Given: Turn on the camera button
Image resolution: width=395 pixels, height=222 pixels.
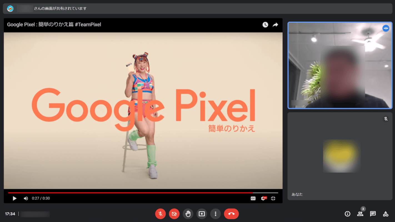Looking at the screenshot, I should tap(174, 214).
